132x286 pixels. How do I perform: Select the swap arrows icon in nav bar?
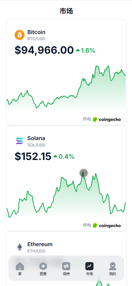(66, 266)
